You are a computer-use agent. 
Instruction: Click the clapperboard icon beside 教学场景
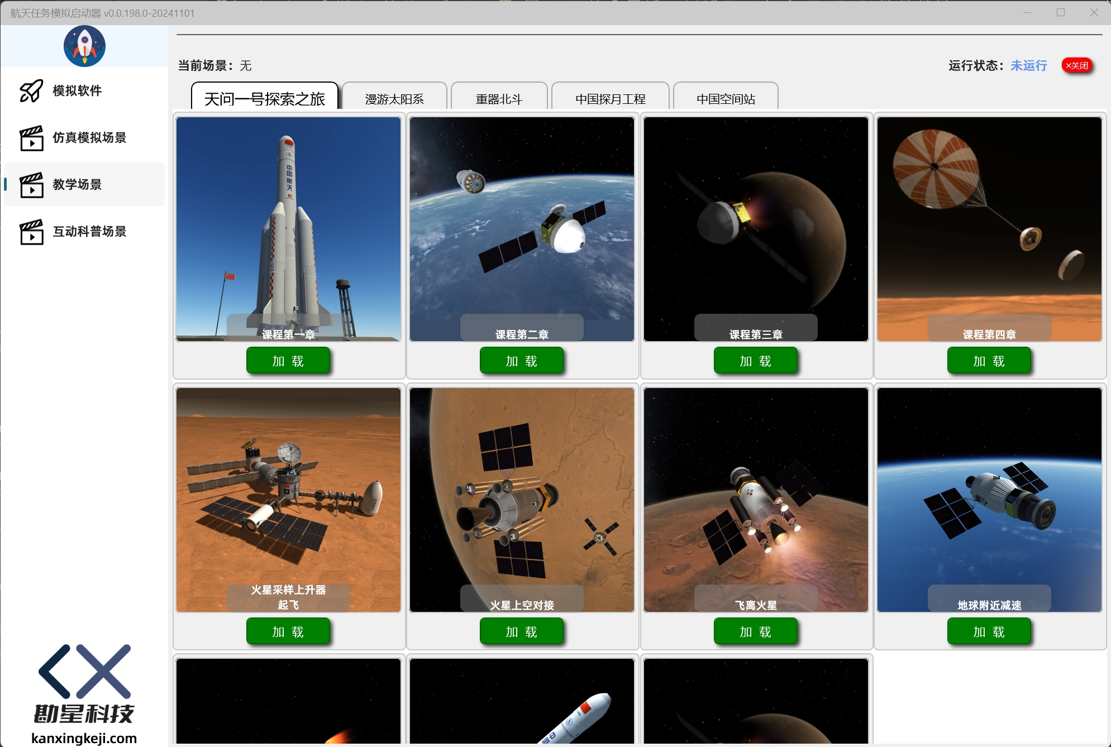pos(31,185)
